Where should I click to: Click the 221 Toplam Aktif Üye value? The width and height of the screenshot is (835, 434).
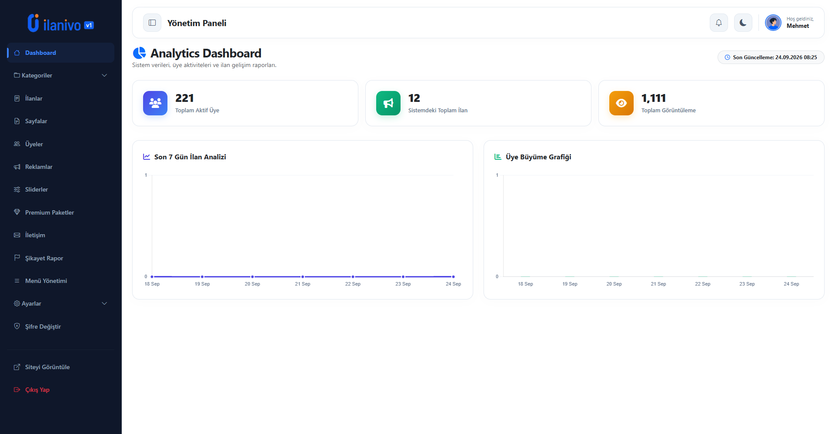(x=184, y=98)
